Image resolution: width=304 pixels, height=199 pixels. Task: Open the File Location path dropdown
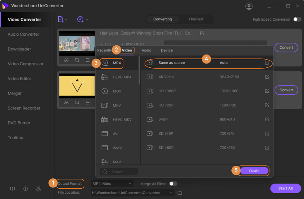click(x=171, y=193)
